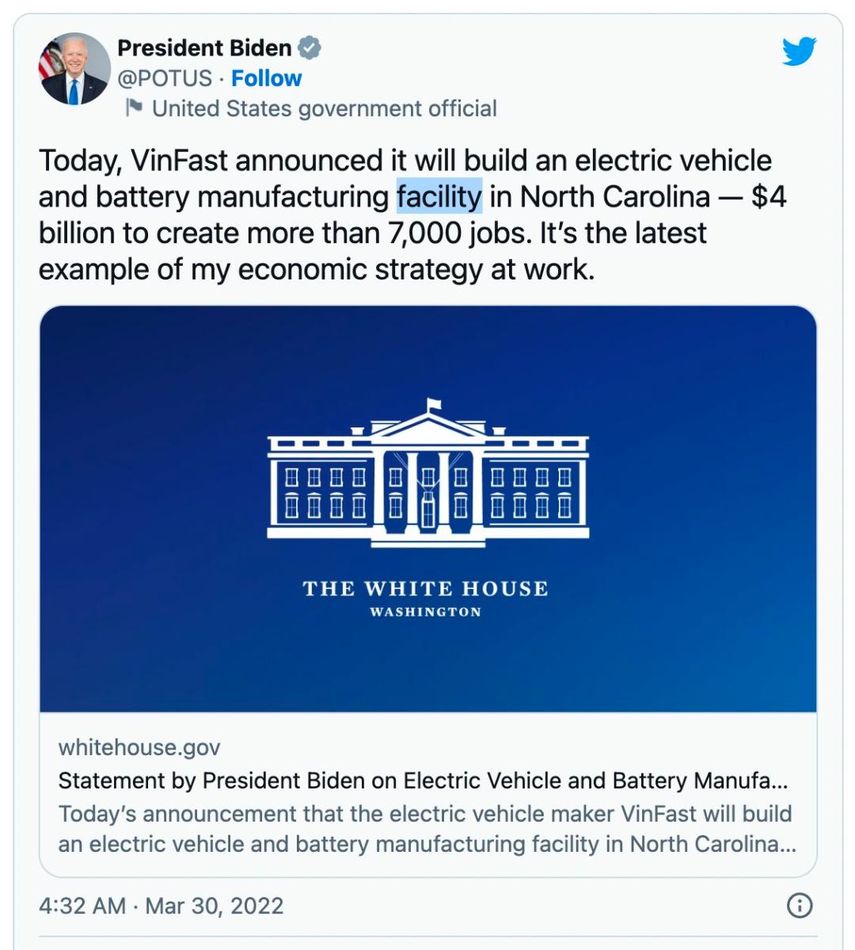
Task: Click the government official flag icon
Action: tap(135, 107)
